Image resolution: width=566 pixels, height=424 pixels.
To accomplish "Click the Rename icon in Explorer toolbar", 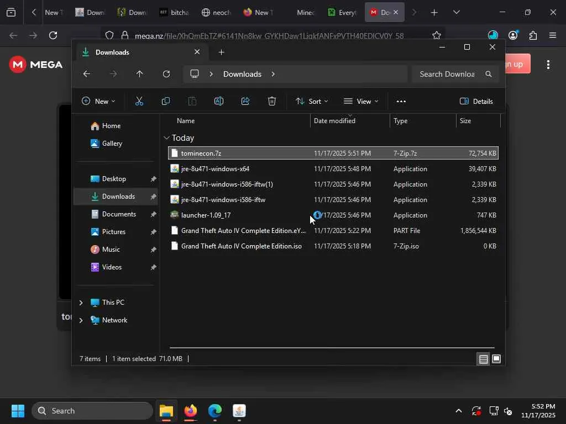I will coord(219,102).
